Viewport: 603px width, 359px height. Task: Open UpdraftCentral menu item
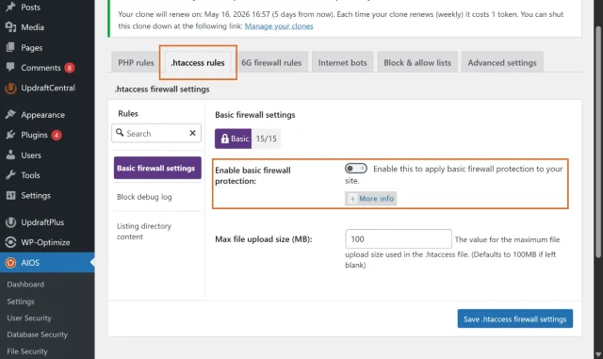[x=47, y=88]
